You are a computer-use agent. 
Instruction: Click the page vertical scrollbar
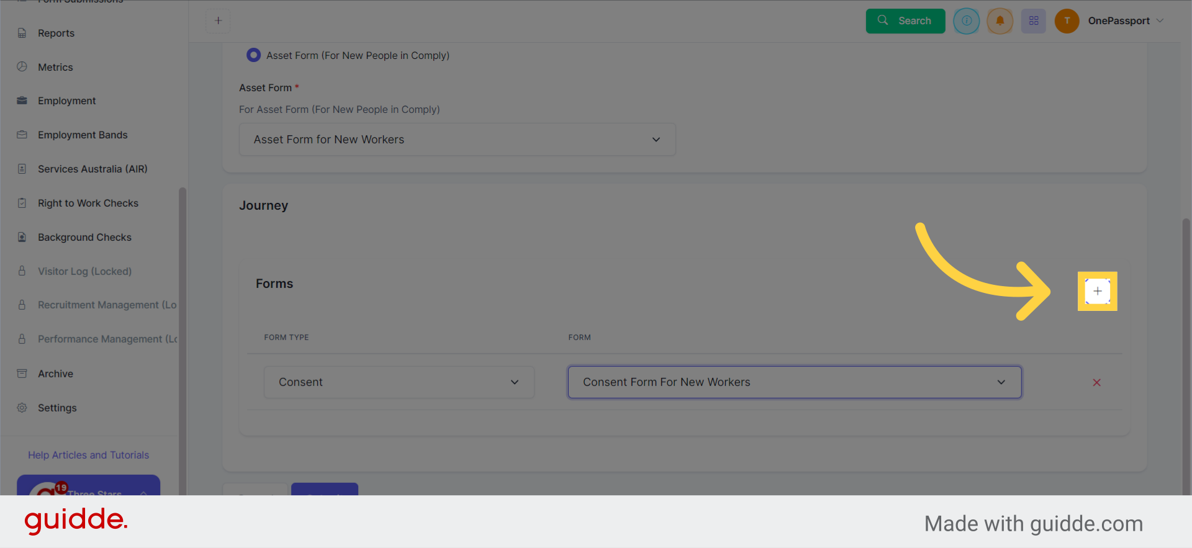[x=1186, y=357]
